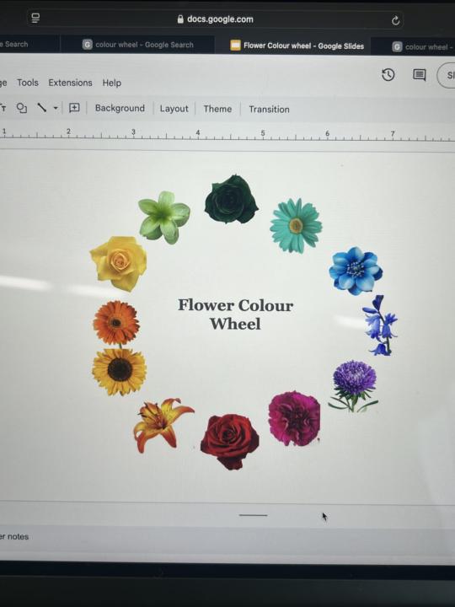
Task: Click the Layout button
Action: coord(174,109)
